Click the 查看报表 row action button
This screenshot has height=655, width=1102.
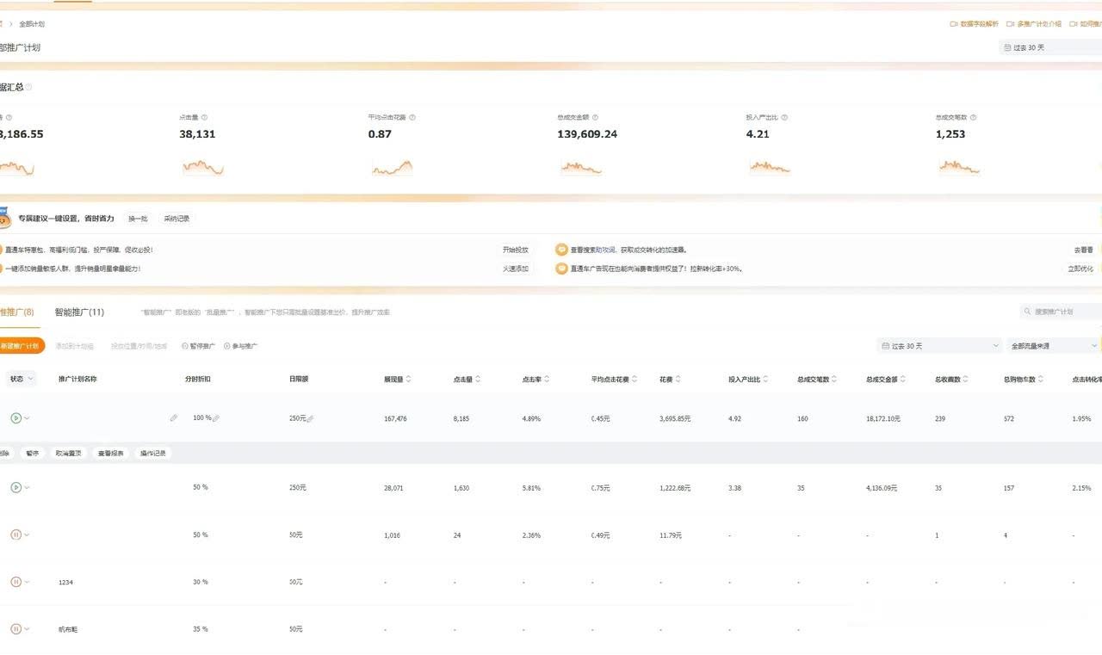[110, 453]
